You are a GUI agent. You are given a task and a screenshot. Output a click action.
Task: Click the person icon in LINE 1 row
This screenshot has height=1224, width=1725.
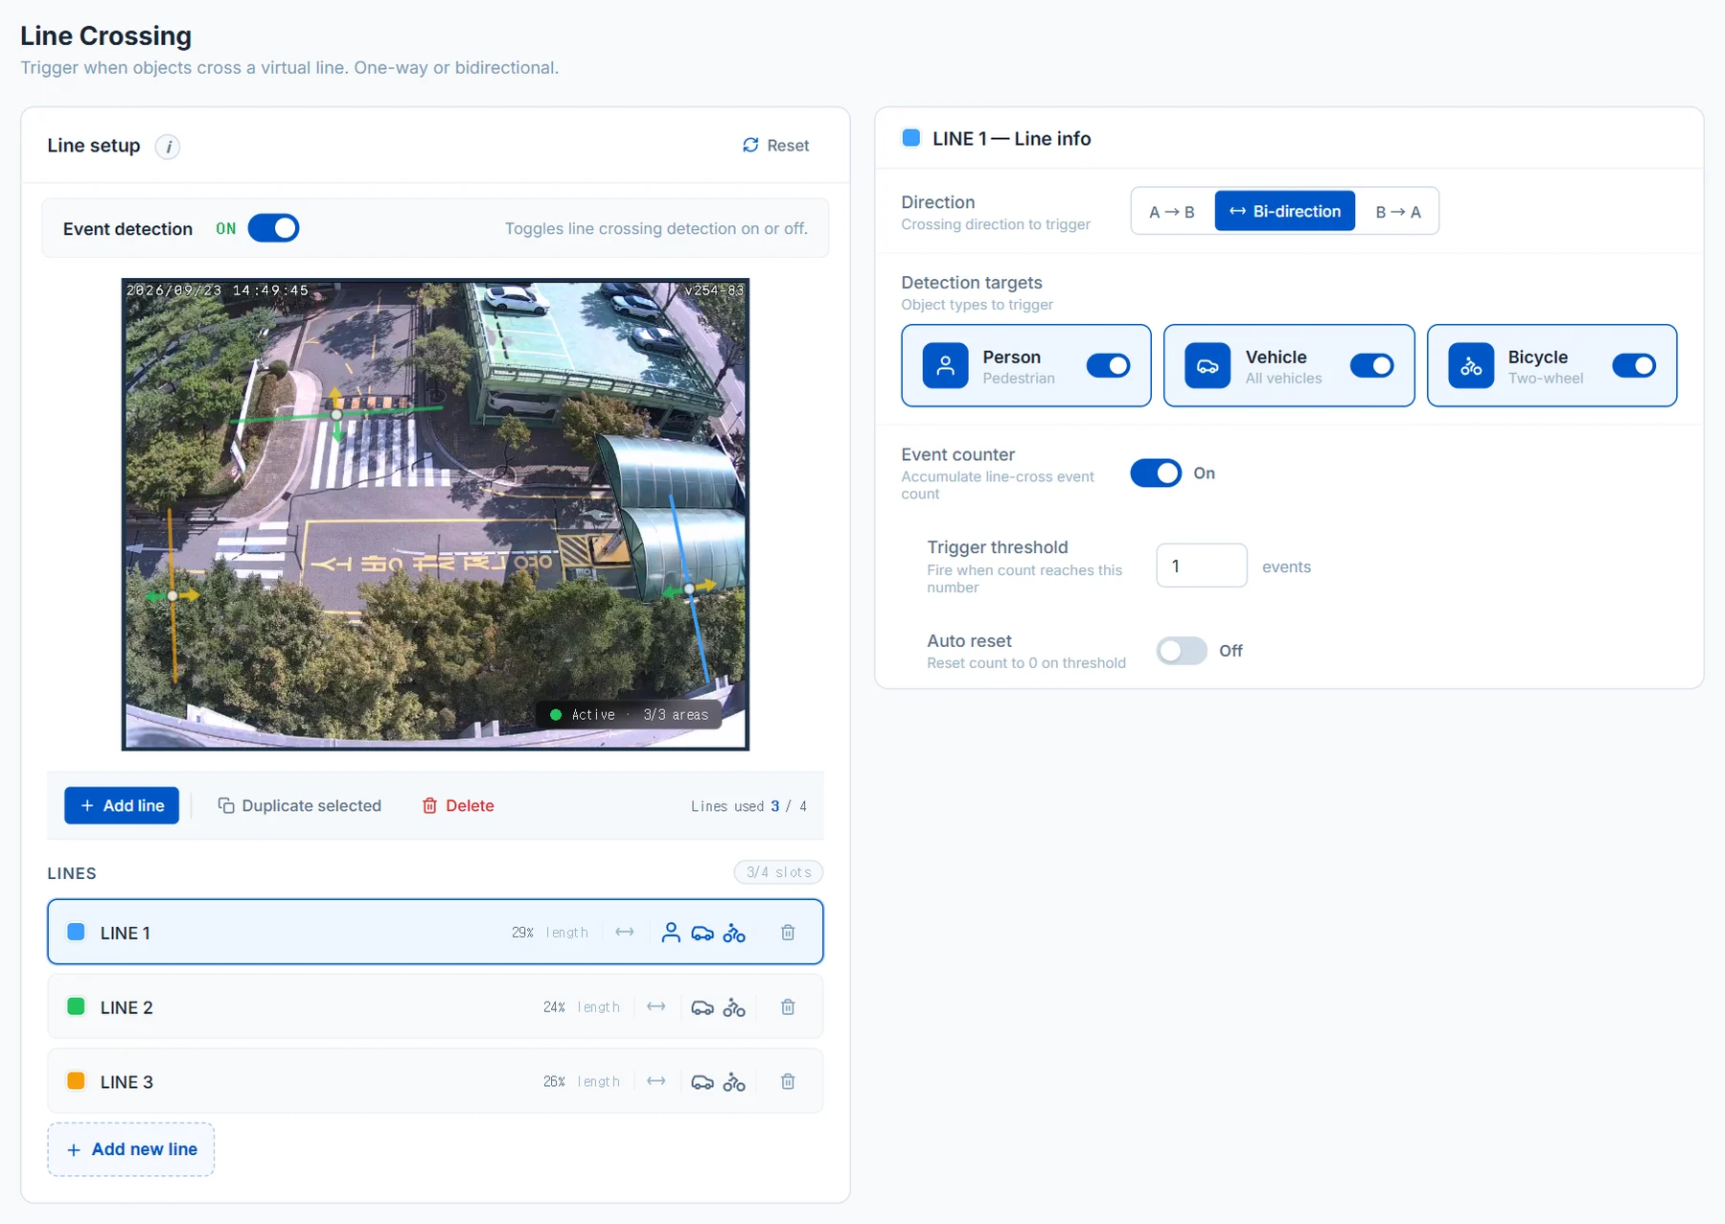tap(671, 932)
